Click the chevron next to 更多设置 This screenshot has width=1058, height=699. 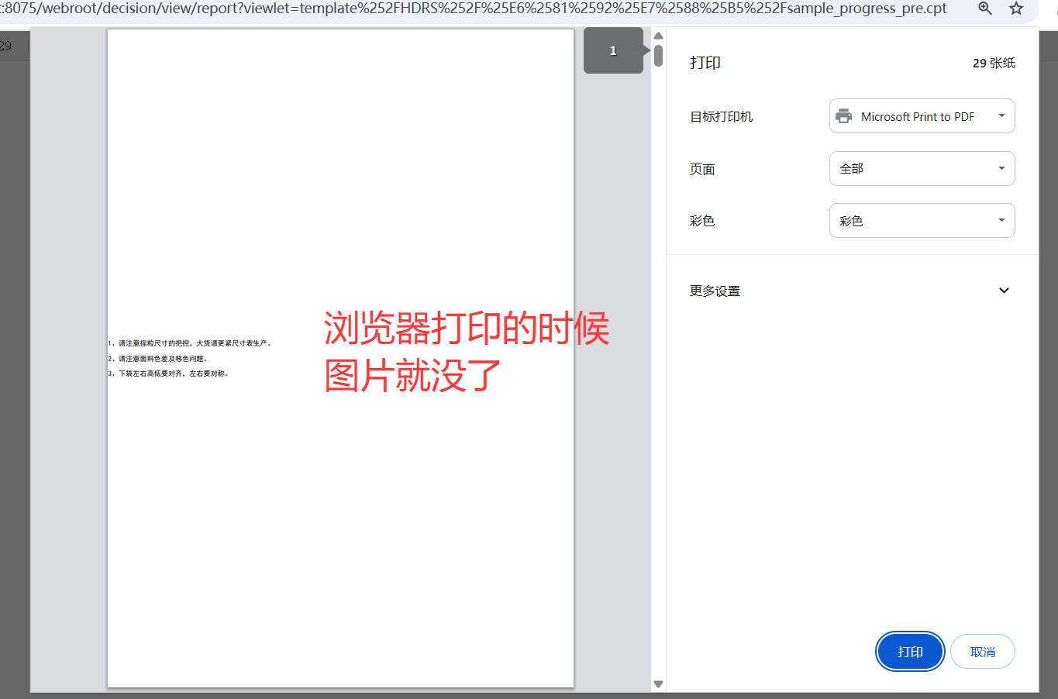click(1004, 291)
